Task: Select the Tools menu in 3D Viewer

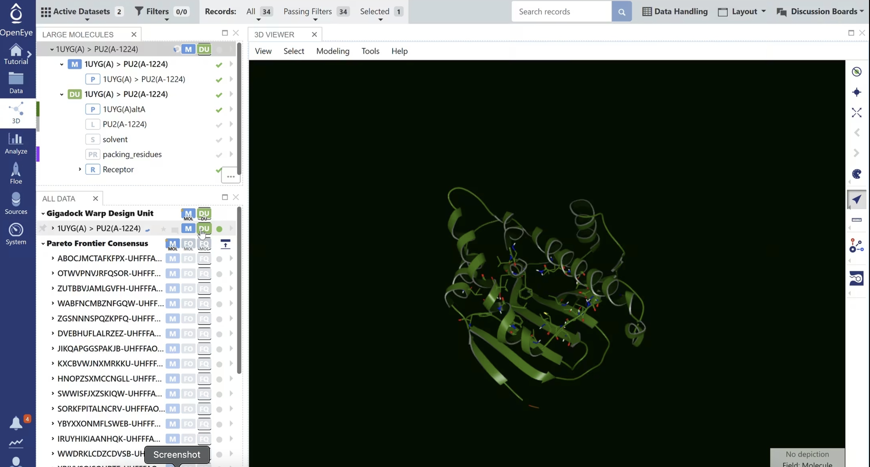Action: tap(370, 51)
